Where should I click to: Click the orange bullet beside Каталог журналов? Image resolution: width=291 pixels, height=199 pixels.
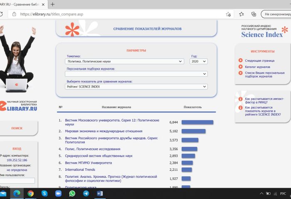tap(240, 66)
